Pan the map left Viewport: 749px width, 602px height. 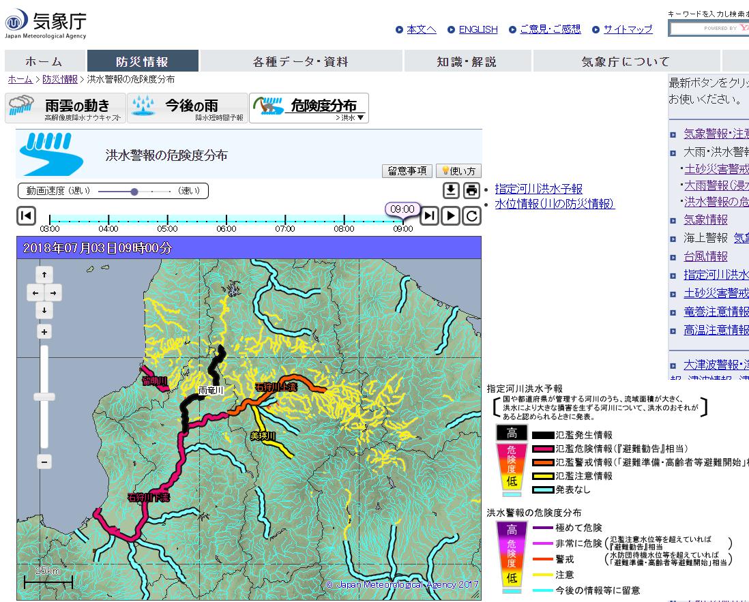(x=35, y=292)
